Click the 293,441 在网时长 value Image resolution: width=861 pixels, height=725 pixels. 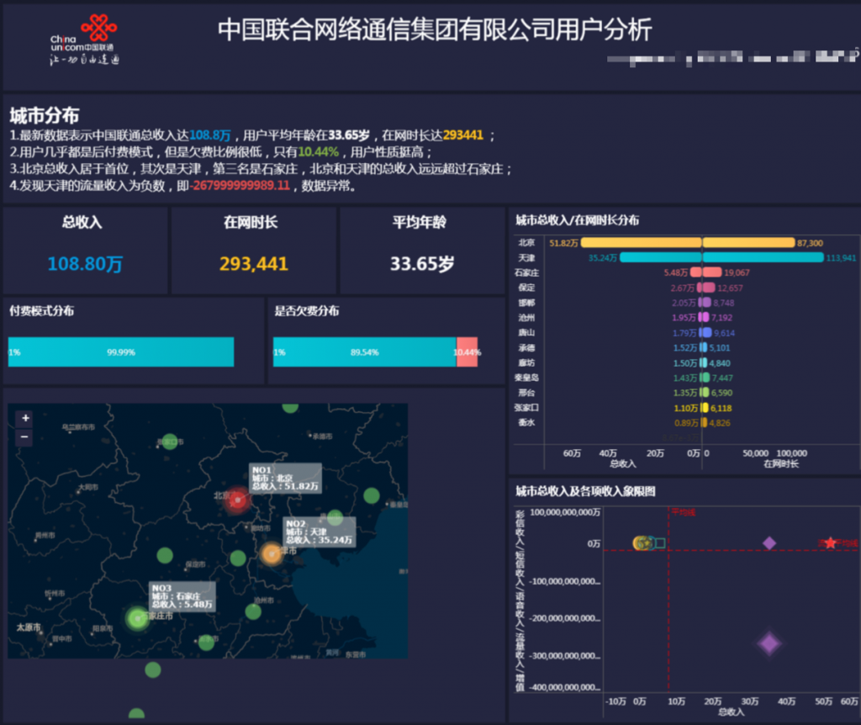pyautogui.click(x=254, y=264)
